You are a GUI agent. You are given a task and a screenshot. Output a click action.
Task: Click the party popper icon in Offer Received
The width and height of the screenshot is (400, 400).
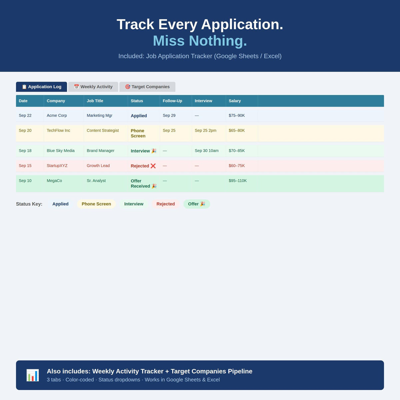(154, 186)
